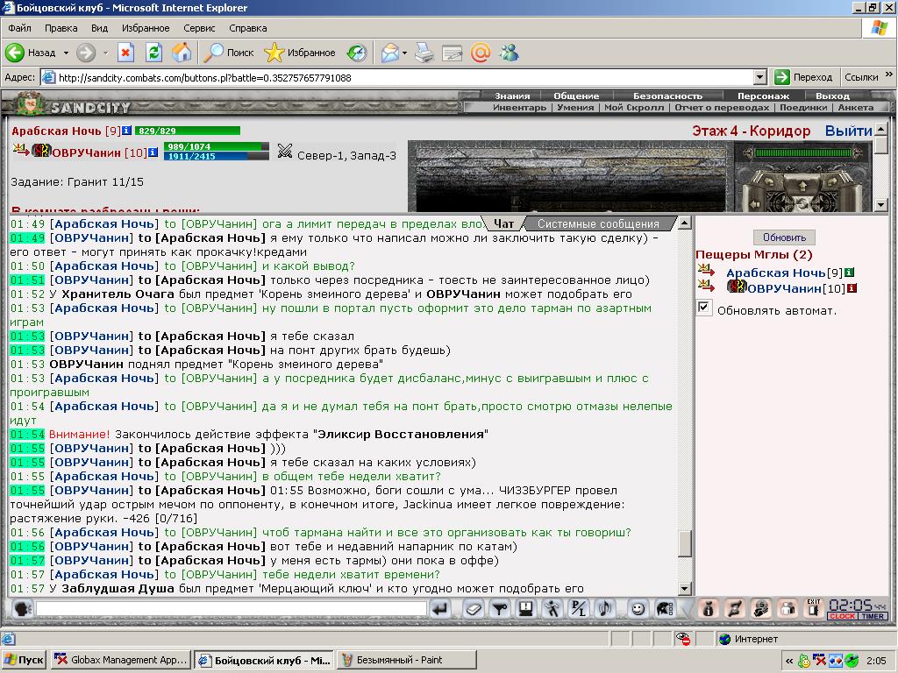Open the Знания game menu
The image size is (898, 673).
pyautogui.click(x=512, y=96)
